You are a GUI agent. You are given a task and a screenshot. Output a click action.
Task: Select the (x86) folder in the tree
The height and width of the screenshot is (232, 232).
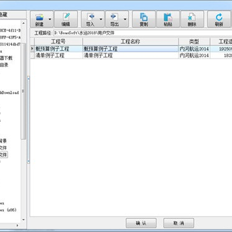point(8,210)
